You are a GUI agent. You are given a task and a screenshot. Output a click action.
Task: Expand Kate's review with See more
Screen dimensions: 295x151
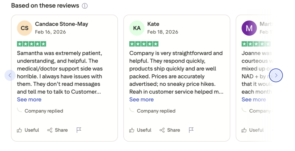[141, 99]
